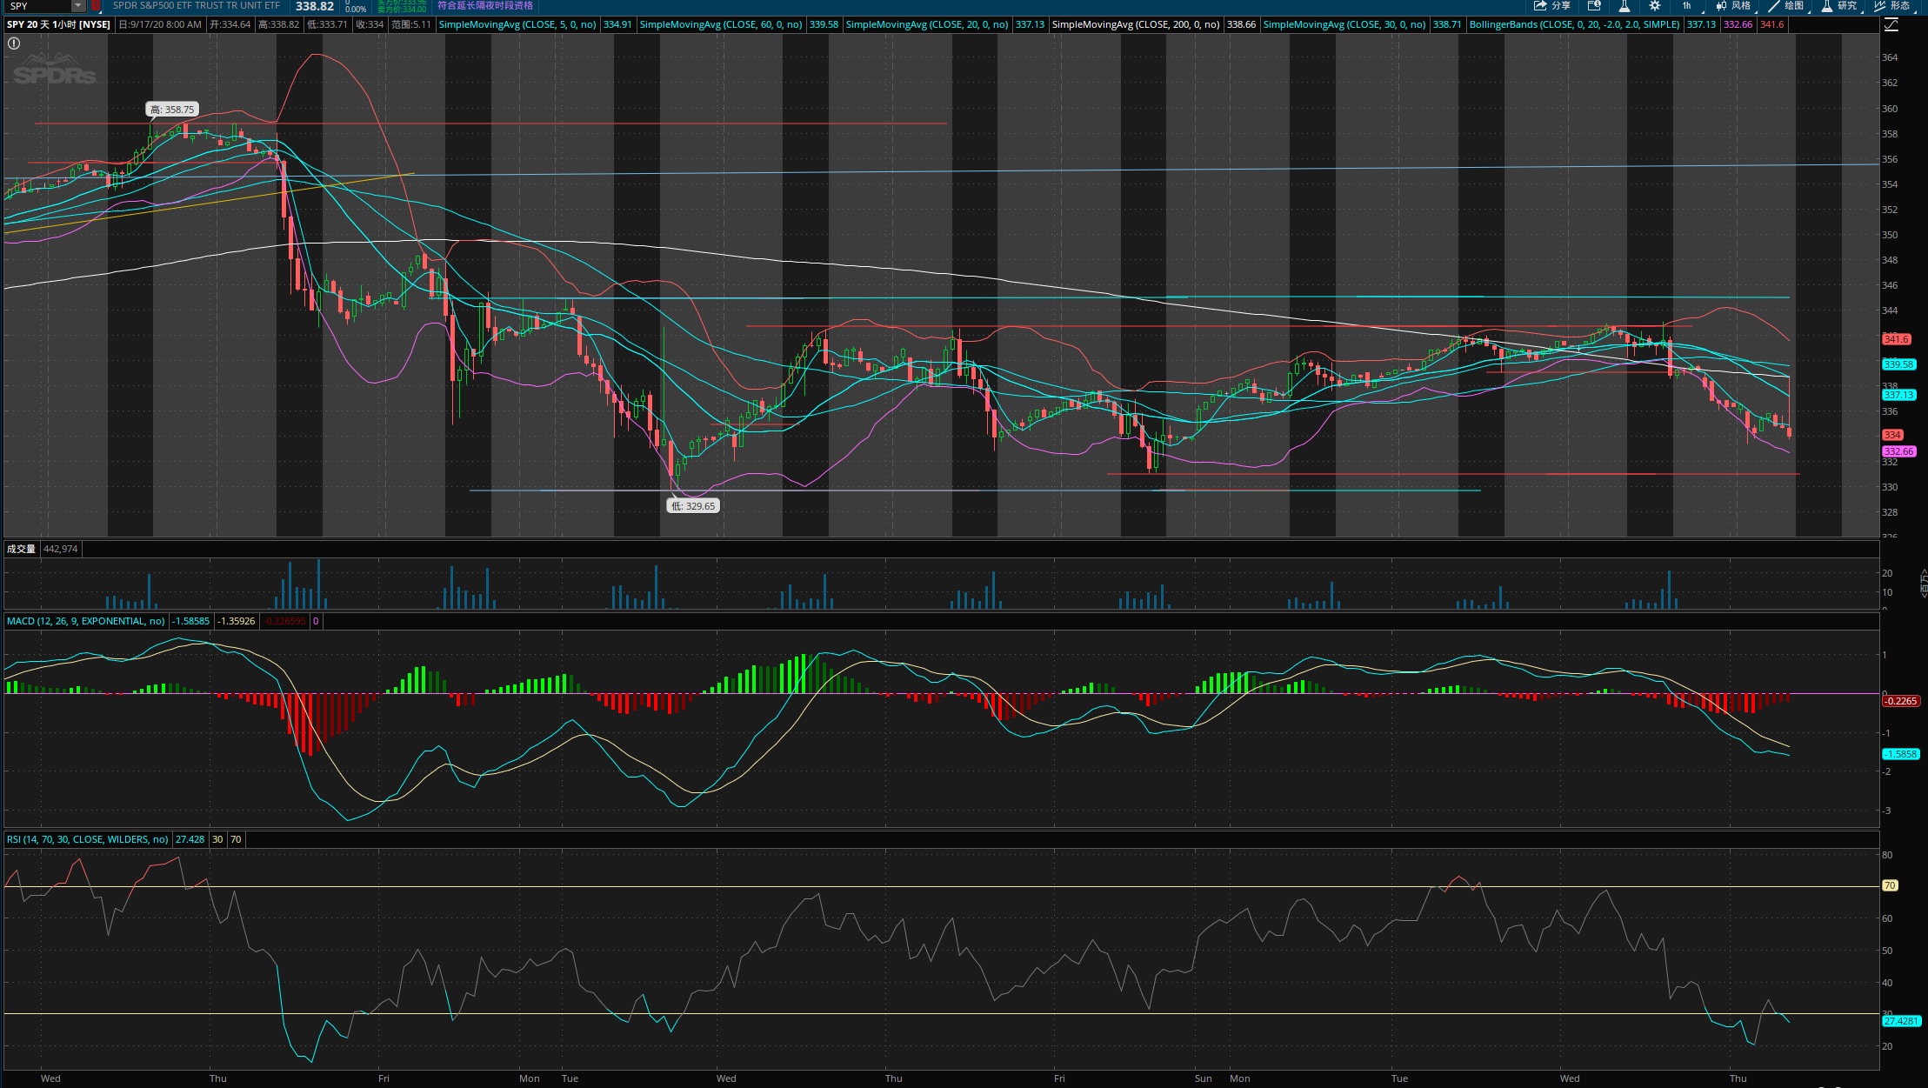Click the 范围:5.11 range readout

coord(411,24)
